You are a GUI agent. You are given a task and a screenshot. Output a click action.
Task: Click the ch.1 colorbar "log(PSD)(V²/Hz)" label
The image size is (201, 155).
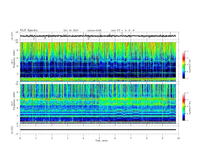click(190, 66)
